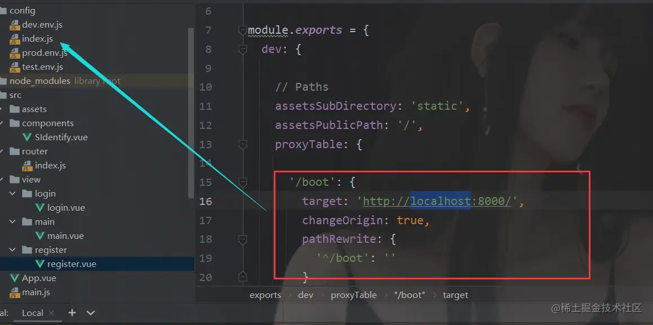Select the config folder in project tree
Viewport: 653px width, 325px height.
(23, 11)
